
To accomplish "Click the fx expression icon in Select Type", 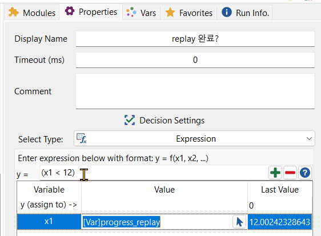I will pos(82,138).
